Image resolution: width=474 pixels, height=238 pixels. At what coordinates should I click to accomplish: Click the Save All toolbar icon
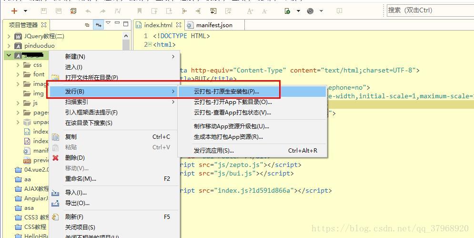coord(58,11)
